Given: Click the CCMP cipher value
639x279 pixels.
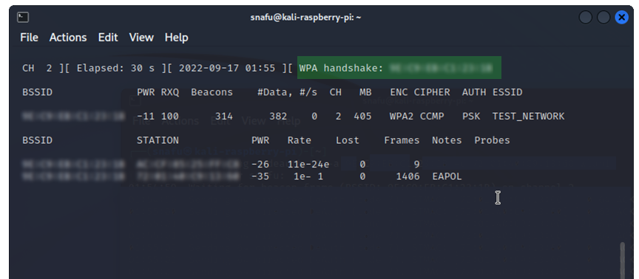Looking at the screenshot, I should pyautogui.click(x=432, y=117).
